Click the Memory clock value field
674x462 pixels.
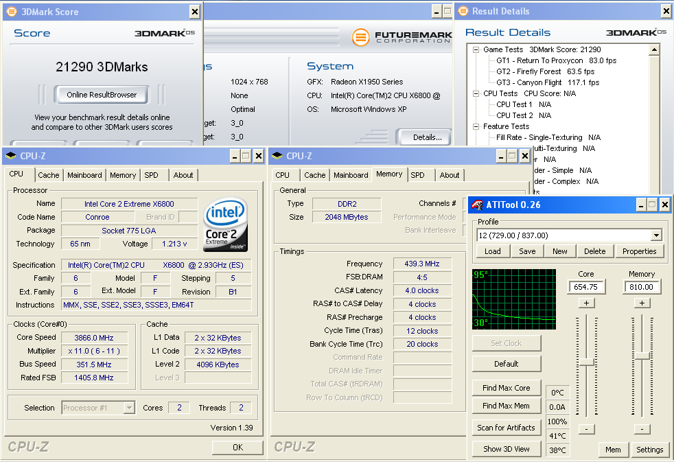(x=641, y=287)
